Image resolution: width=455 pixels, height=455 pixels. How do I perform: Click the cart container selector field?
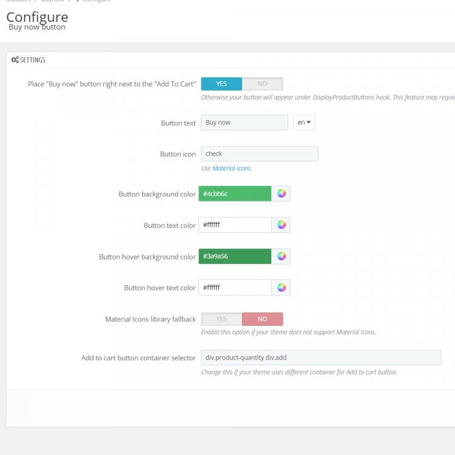(x=320, y=358)
